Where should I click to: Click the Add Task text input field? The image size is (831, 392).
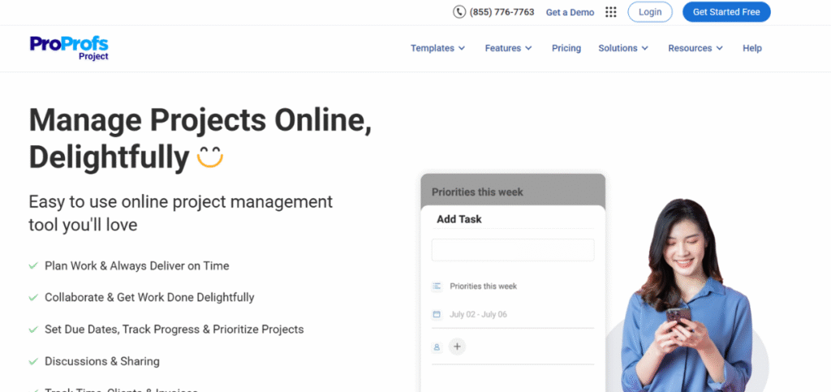(x=513, y=249)
